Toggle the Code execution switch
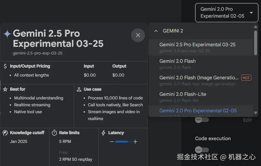The height and width of the screenshot is (166, 261). point(202,150)
